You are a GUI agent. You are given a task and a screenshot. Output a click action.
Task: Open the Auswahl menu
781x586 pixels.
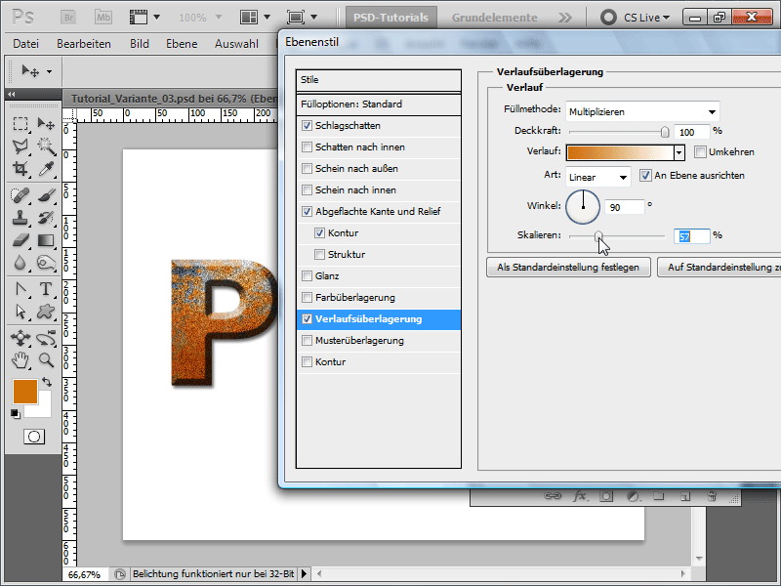click(236, 44)
